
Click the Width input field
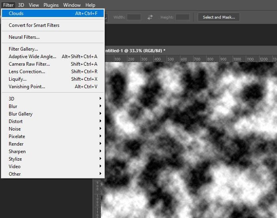click(134, 17)
